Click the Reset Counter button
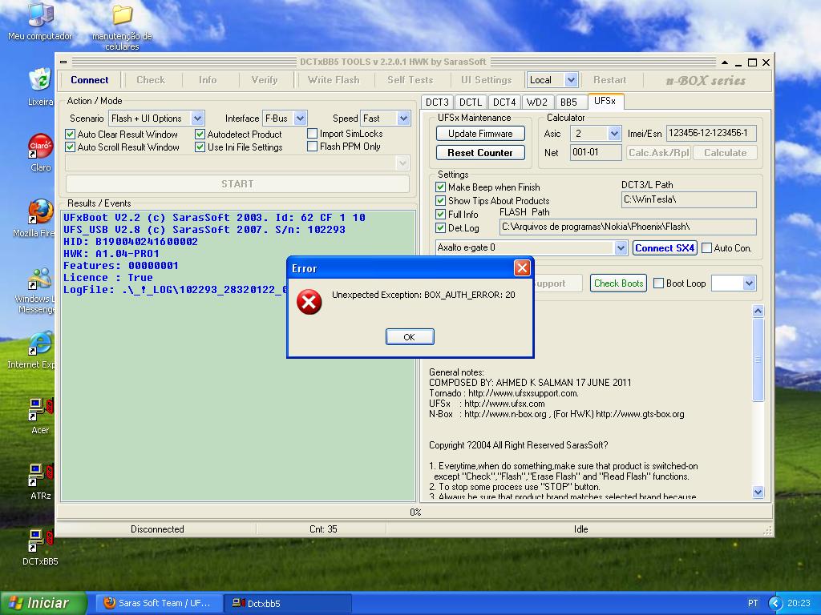The image size is (821, 615). click(x=480, y=153)
